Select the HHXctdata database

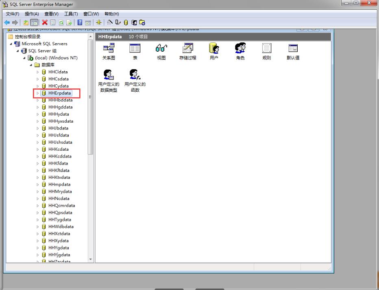[59, 234]
